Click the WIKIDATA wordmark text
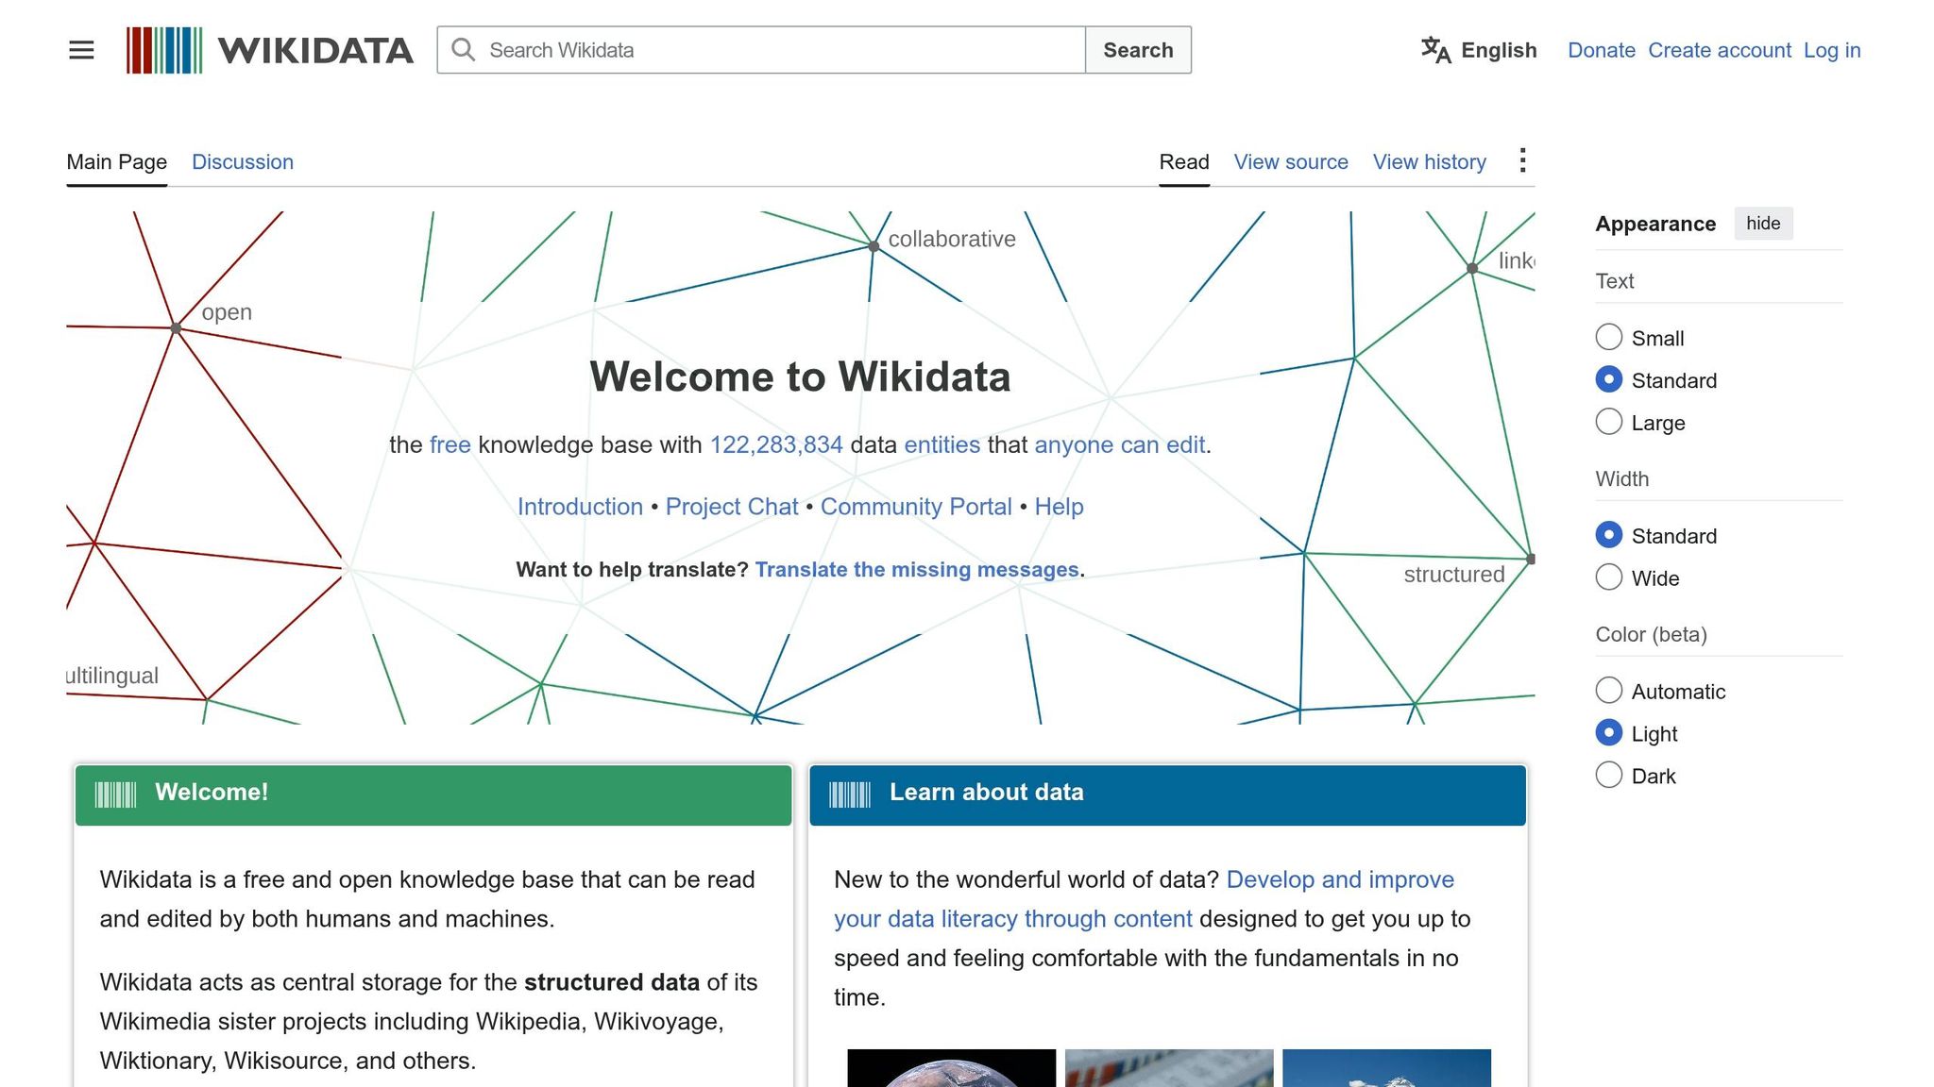 point(315,50)
